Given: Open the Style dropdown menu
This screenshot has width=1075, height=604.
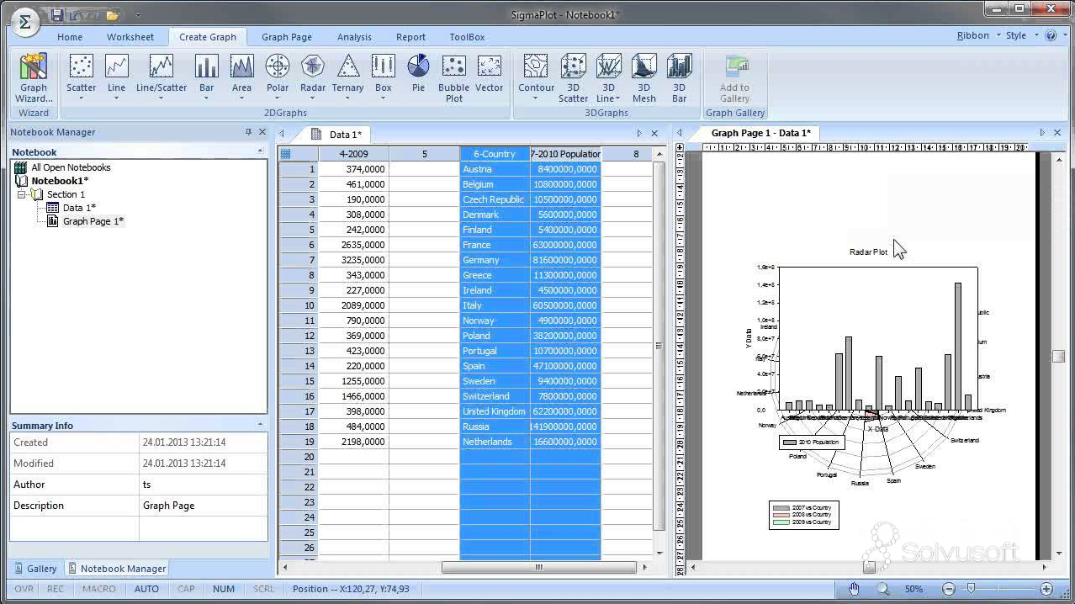Looking at the screenshot, I should coord(1022,36).
